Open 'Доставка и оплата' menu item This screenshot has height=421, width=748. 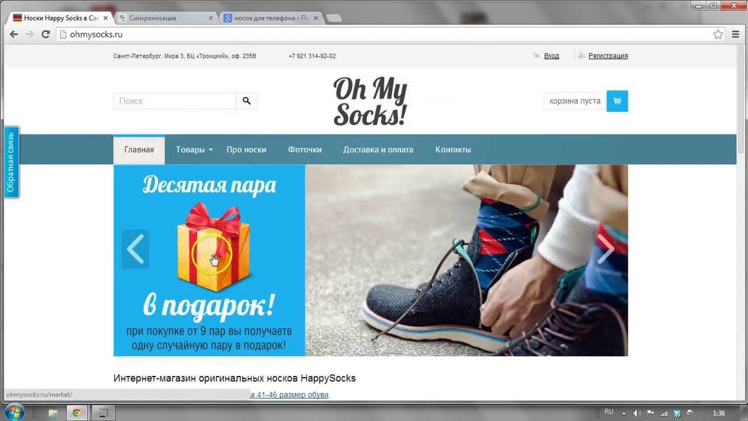pyautogui.click(x=378, y=150)
